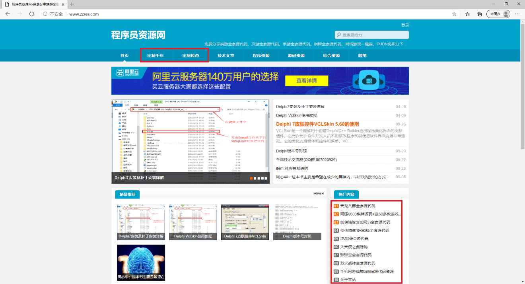The width and height of the screenshot is (525, 284).
Task: Click the browser back arrow
Action: (x=8, y=14)
